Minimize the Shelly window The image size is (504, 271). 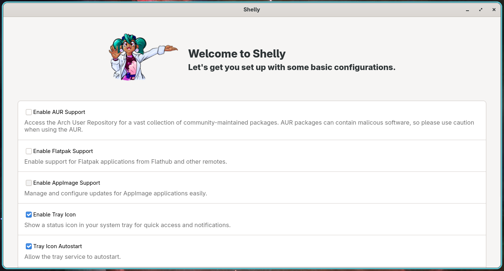click(x=467, y=10)
